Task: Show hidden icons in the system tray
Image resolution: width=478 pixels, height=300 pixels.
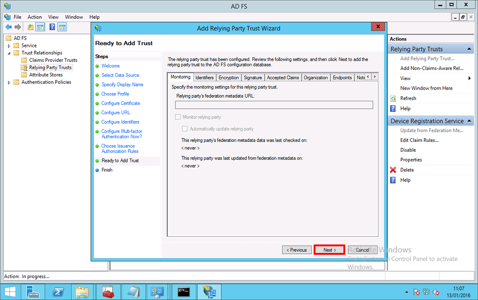Action: [x=407, y=292]
